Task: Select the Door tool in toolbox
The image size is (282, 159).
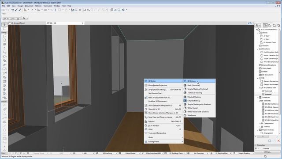Action: point(4,40)
